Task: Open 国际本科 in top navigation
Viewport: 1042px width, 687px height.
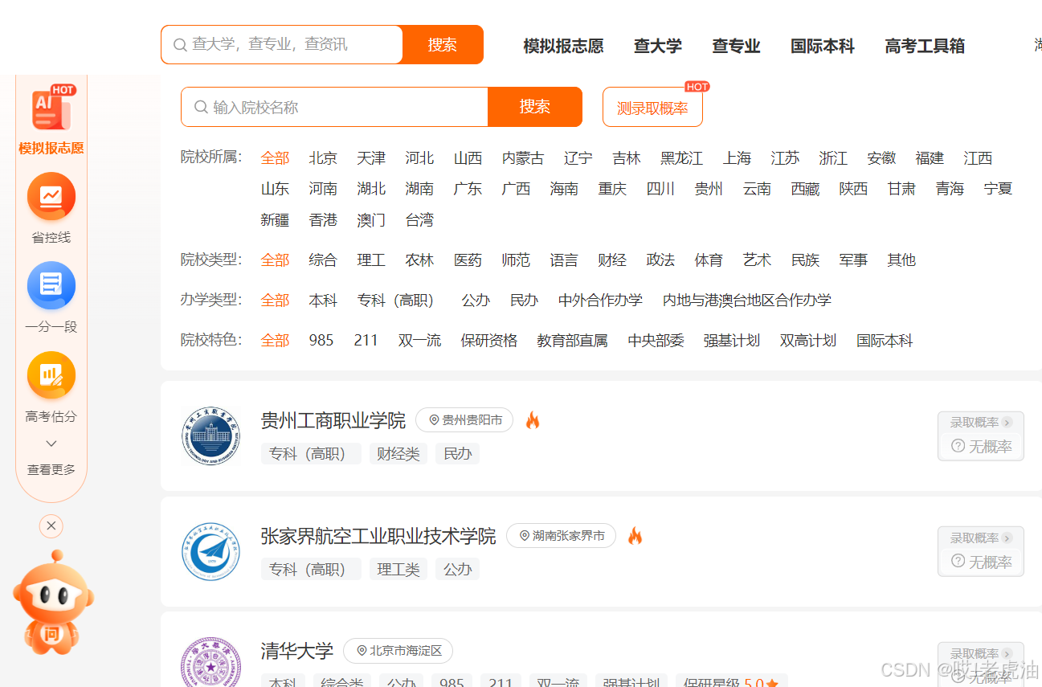Action: pos(823,46)
